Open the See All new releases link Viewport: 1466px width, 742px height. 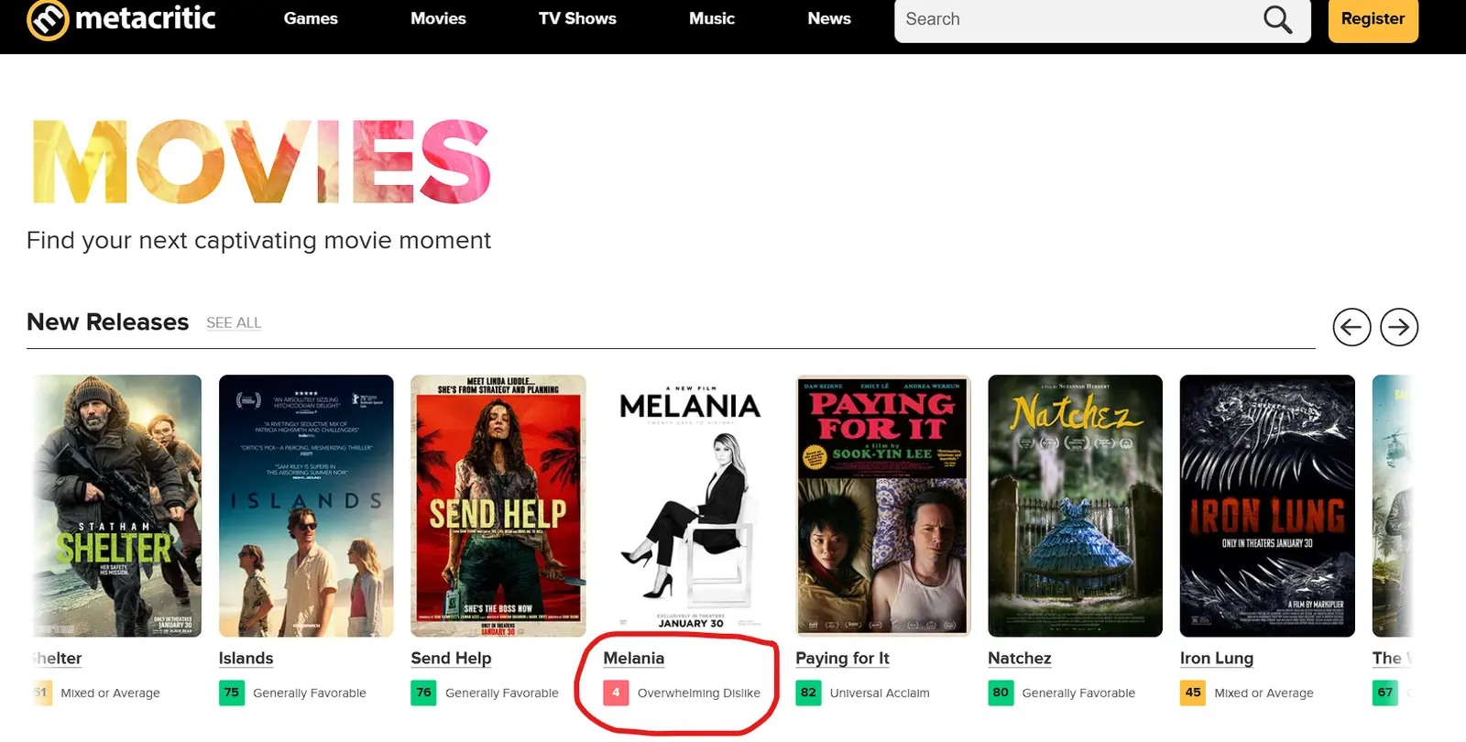coord(234,322)
